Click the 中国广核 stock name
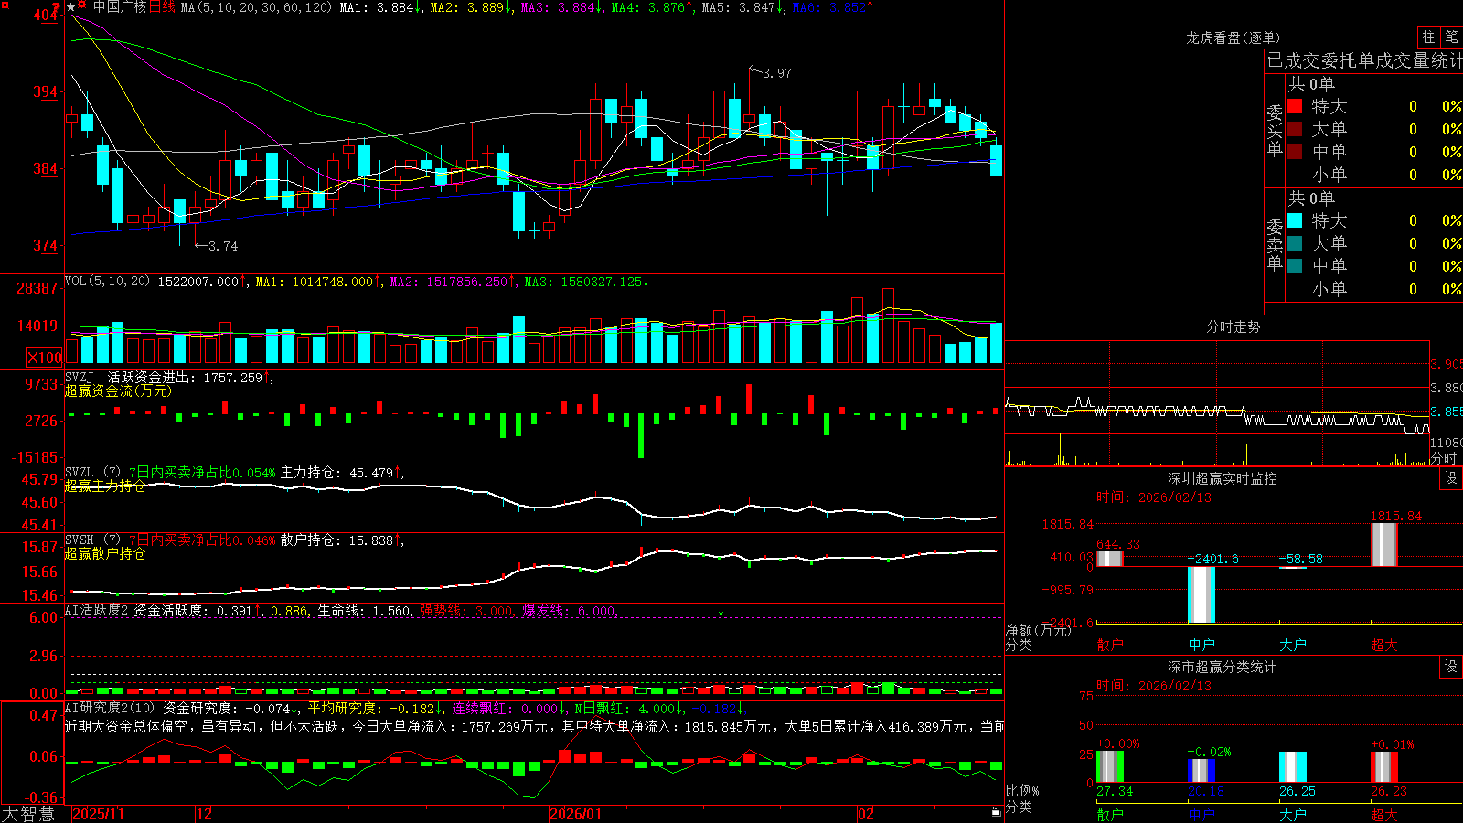This screenshot has height=823, width=1463. pos(119,7)
